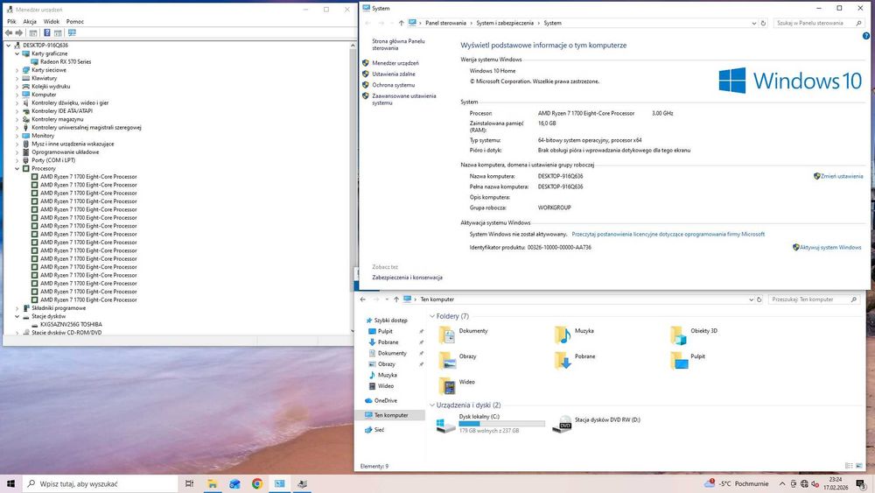Click the taskbar search box
This screenshot has width=875, height=493.
click(101, 483)
